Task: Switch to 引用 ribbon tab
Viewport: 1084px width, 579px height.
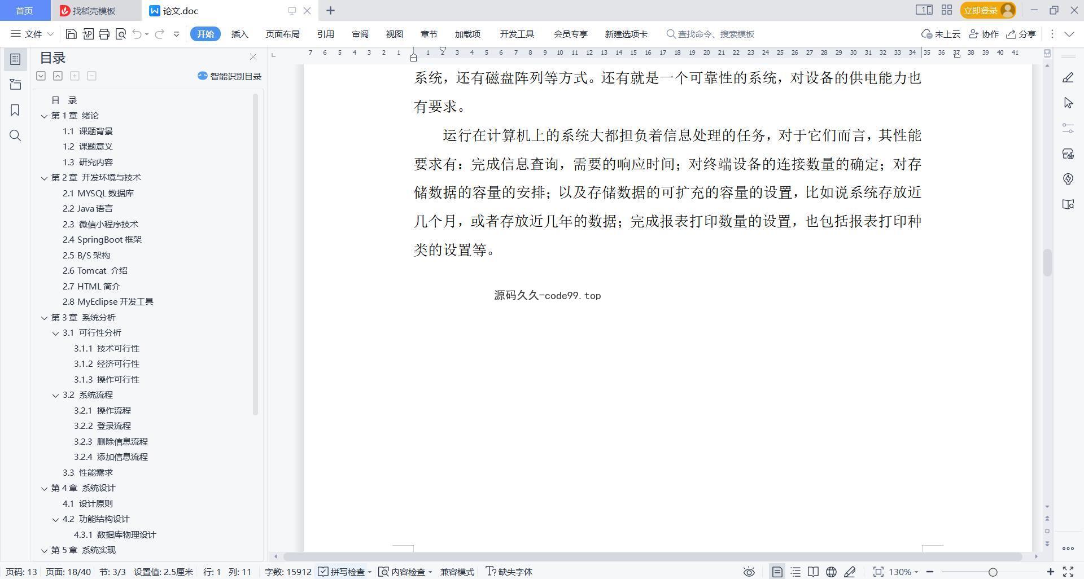Action: click(326, 34)
